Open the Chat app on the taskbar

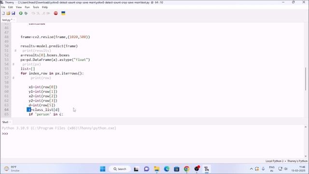pyautogui.click(x=146, y=169)
